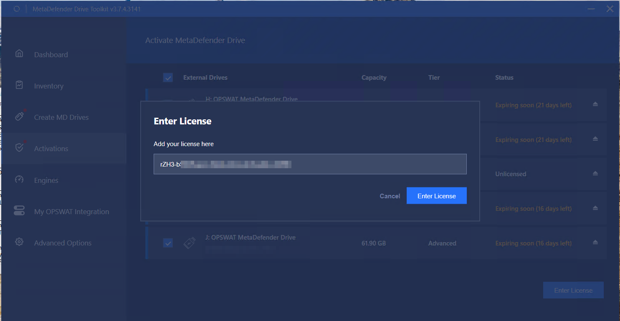This screenshot has height=321, width=620.
Task: Go to Create MD Drives via its USB icon
Action: tap(19, 116)
